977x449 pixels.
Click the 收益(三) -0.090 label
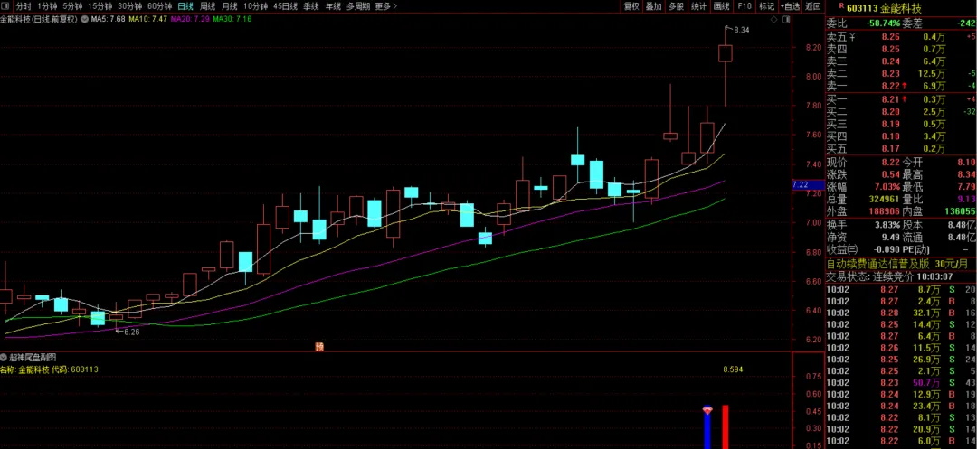tap(864, 249)
